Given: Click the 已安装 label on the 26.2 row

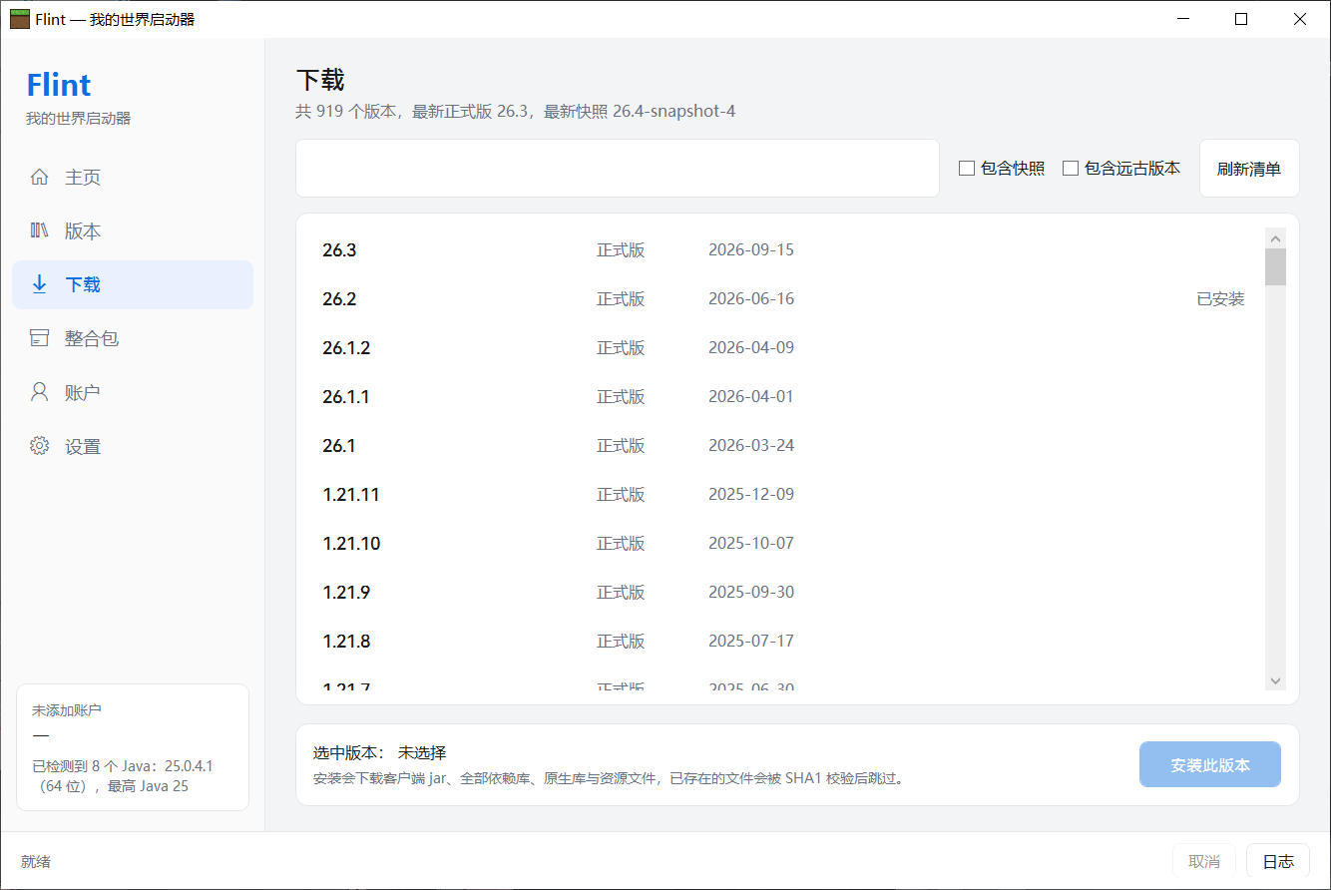Looking at the screenshot, I should pos(1220,299).
